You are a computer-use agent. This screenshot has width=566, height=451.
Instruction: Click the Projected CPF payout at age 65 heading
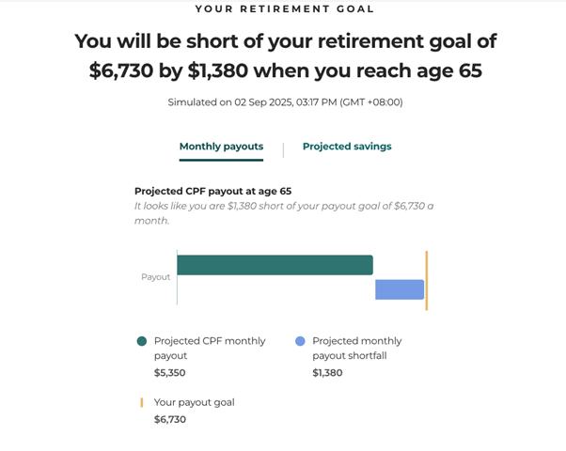[212, 191]
